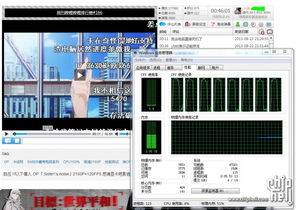Open the 屏蔽设定 block settings tab
This screenshot has height=210, width=297.
tap(195, 24)
